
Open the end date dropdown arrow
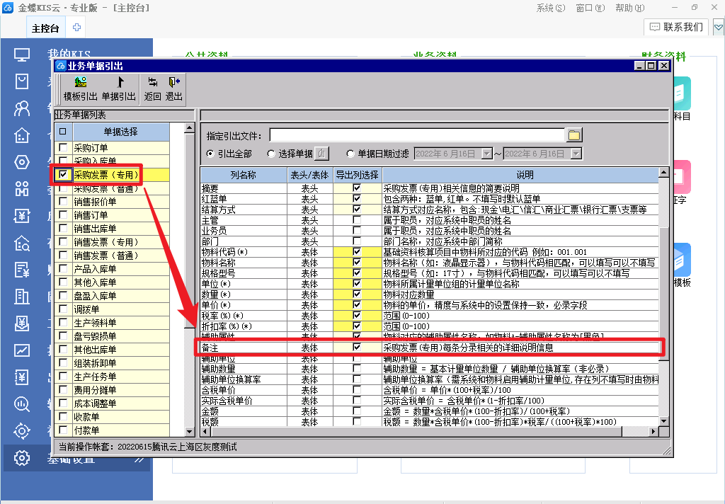576,154
